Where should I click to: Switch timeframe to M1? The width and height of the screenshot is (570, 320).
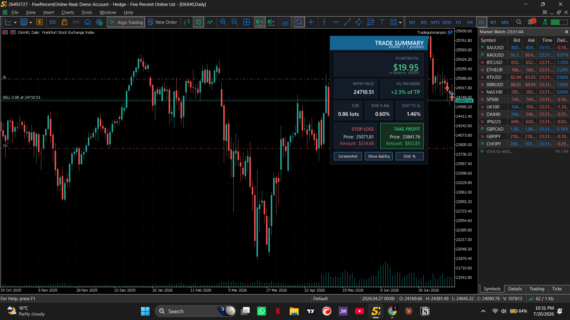coord(412,22)
